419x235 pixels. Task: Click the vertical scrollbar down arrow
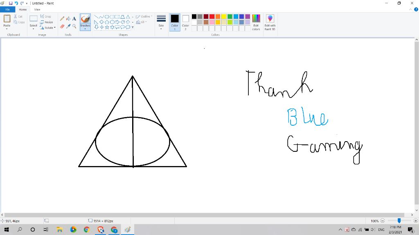tap(417, 210)
